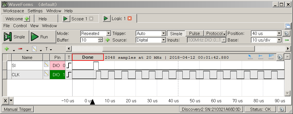Click the red minus remove-channel icon
The image size is (293, 114).
click(x=20, y=49)
